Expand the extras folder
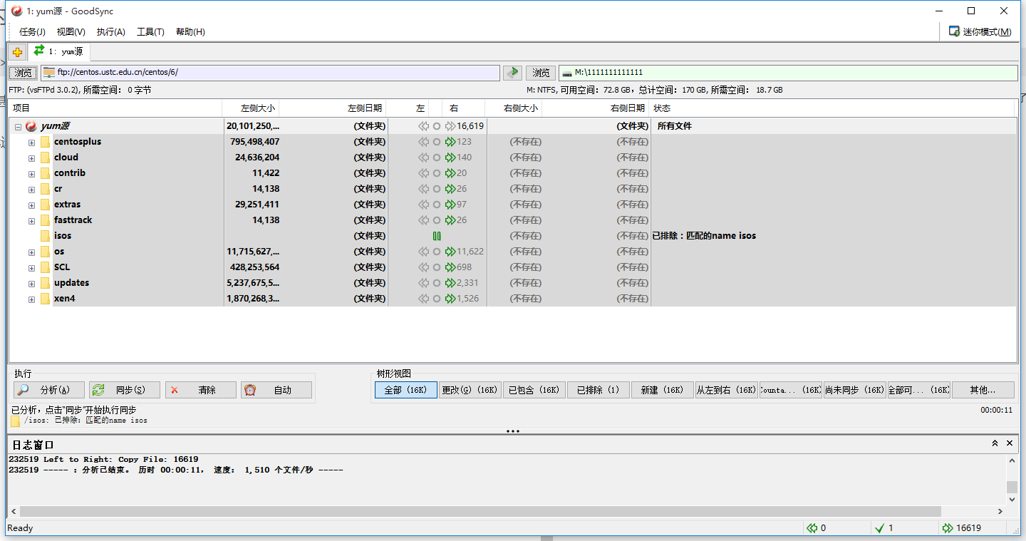Viewport: 1026px width, 541px height. coord(31,205)
